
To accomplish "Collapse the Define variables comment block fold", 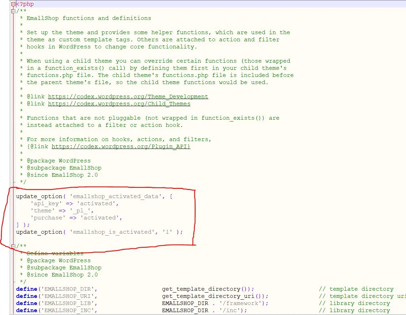I will click(14, 246).
